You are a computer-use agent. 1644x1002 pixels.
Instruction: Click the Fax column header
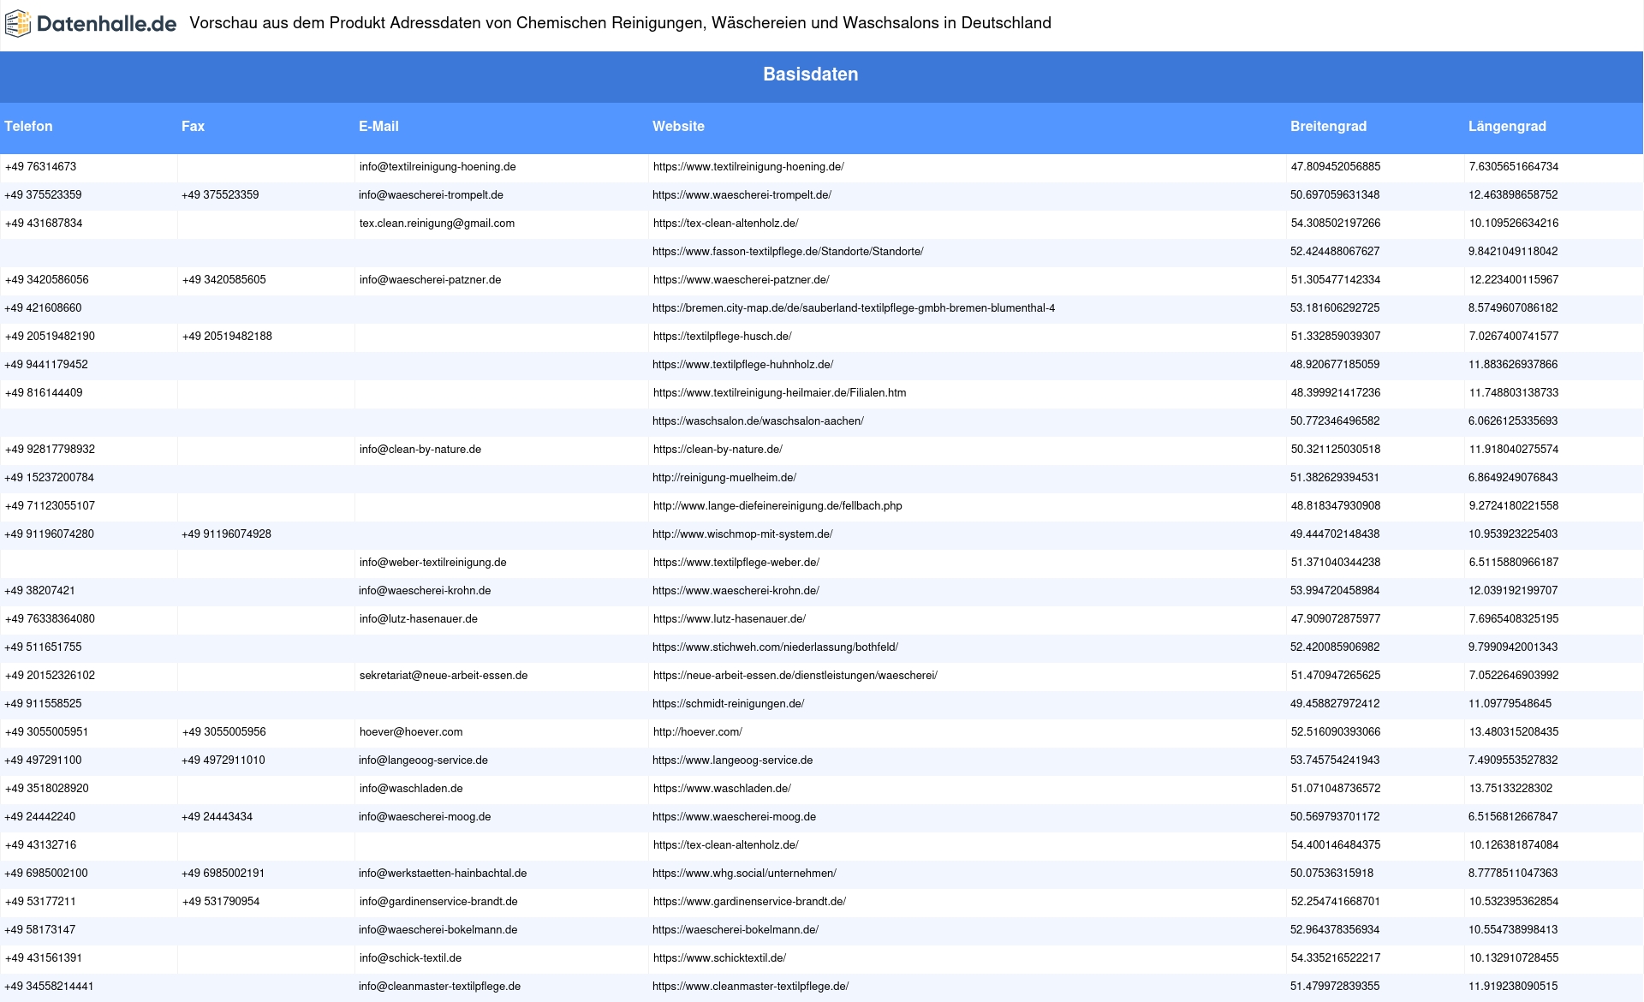tap(193, 127)
